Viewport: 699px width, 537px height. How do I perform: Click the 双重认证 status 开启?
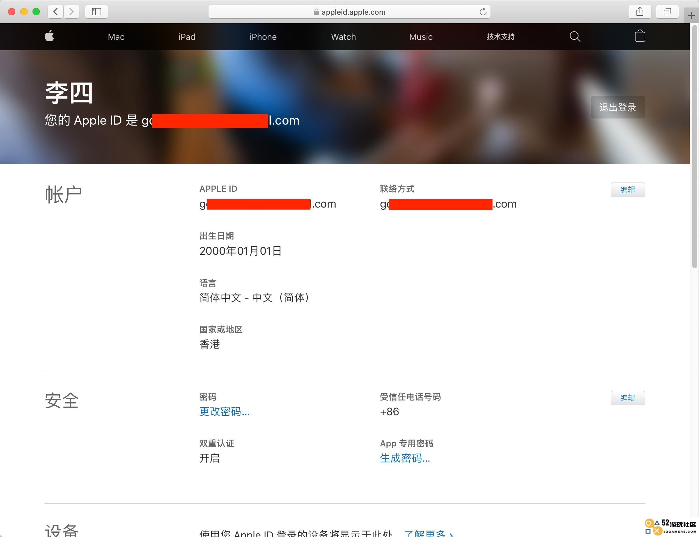coord(210,458)
